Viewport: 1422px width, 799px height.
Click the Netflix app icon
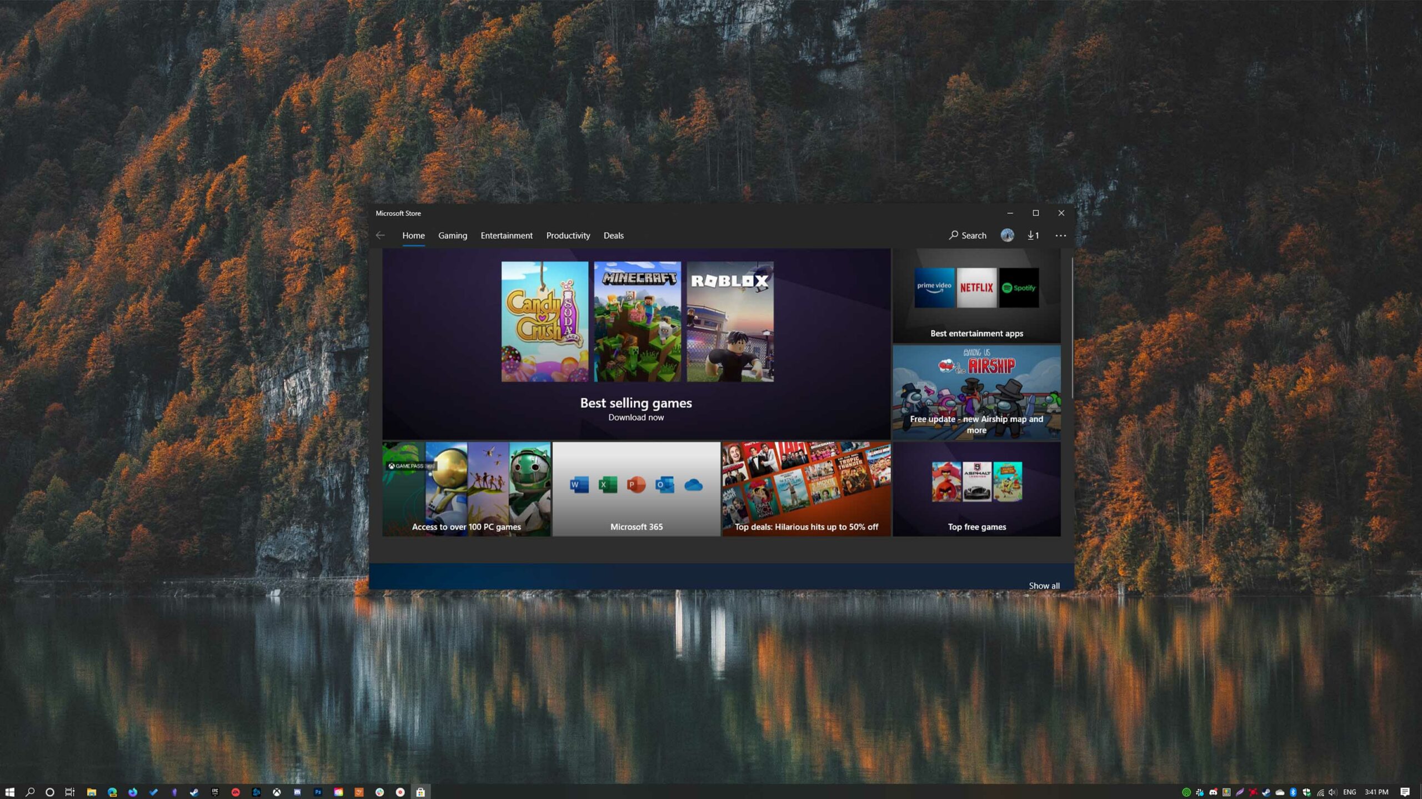click(x=976, y=288)
